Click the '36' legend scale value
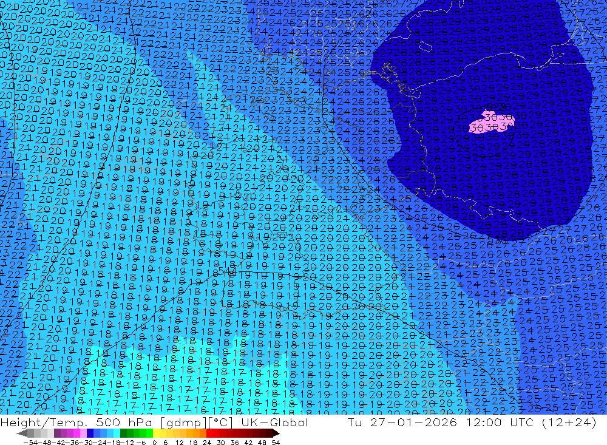Screen dimensions: 607x445 point(234,443)
